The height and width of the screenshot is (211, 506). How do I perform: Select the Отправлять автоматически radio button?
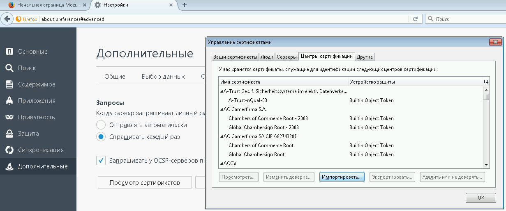click(x=101, y=125)
